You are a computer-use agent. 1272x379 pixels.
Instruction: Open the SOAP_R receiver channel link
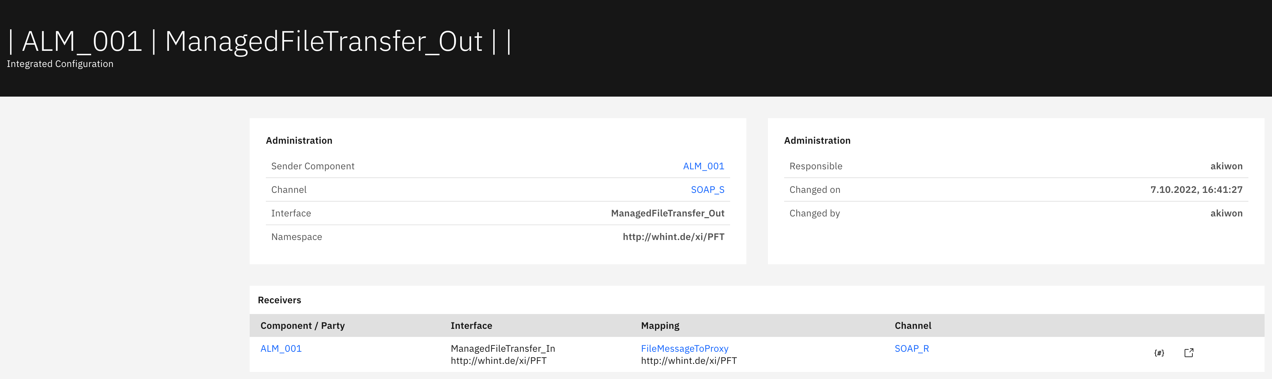click(912, 348)
